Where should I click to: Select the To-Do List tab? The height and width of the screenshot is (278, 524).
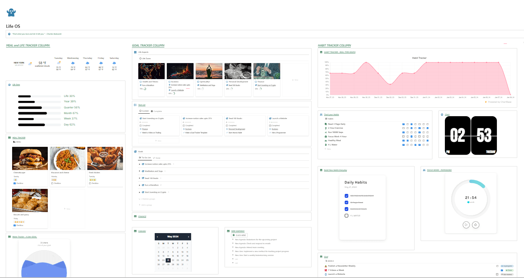pos(144,158)
